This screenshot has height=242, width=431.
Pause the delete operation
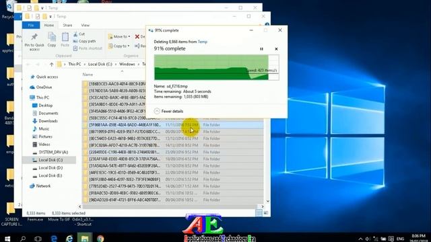(261, 49)
